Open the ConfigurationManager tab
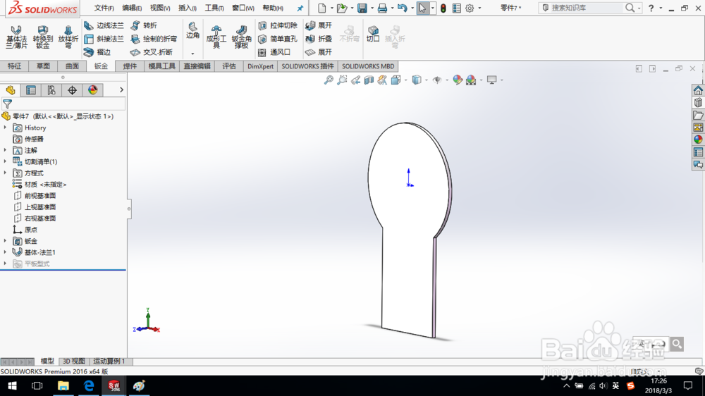This screenshot has width=705, height=396. [51, 90]
